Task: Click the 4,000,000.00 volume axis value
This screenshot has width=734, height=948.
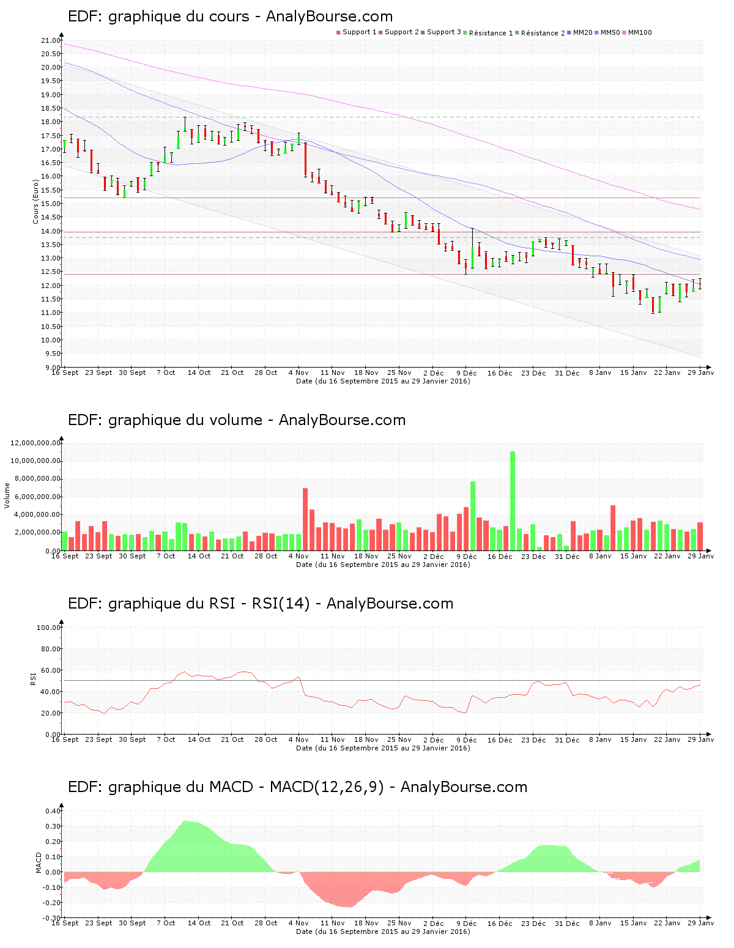Action: (37, 514)
